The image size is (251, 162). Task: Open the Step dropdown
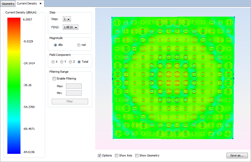tap(67, 19)
